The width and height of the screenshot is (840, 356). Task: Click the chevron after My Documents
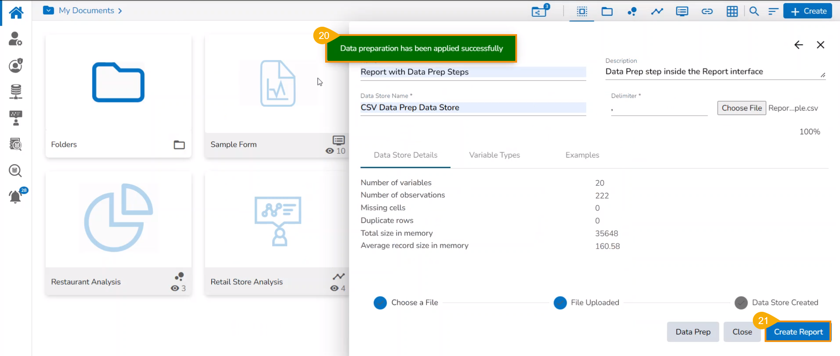pos(120,11)
